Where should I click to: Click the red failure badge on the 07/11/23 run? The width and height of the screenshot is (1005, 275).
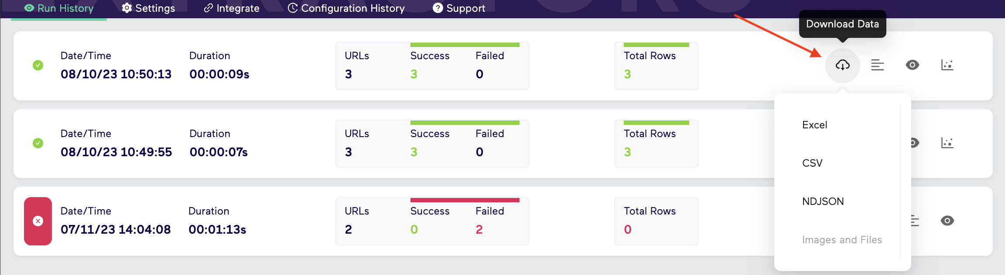38,221
